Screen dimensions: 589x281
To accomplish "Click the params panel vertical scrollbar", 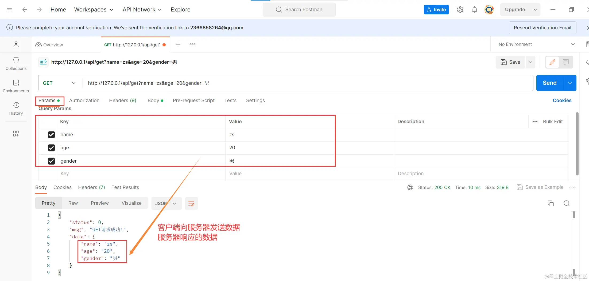I will click(x=577, y=144).
